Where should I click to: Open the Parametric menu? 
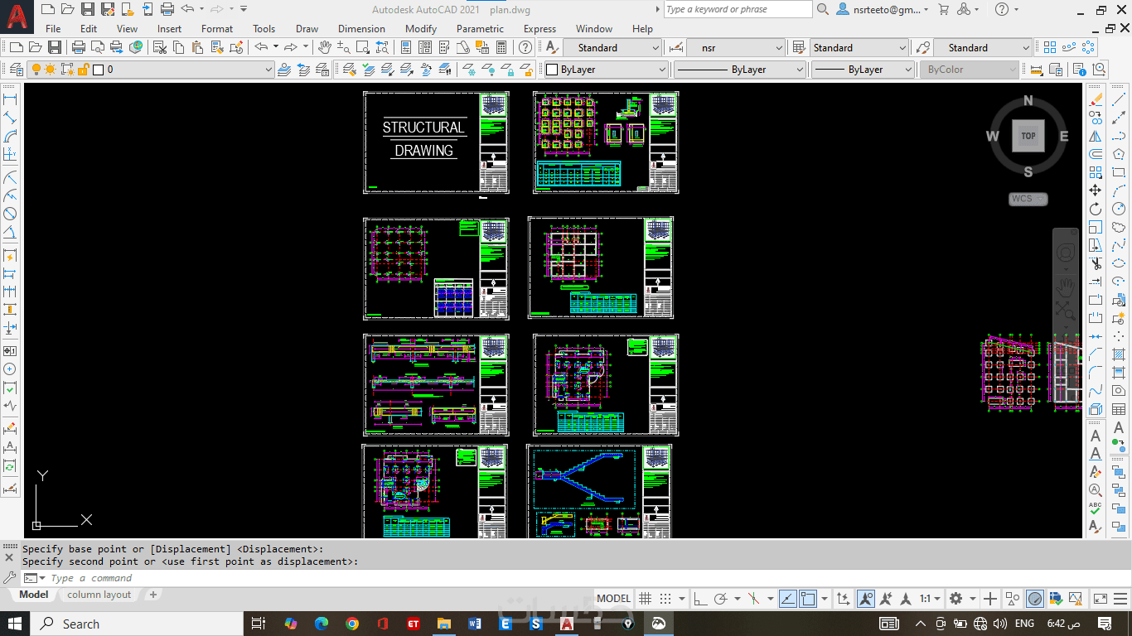point(480,28)
